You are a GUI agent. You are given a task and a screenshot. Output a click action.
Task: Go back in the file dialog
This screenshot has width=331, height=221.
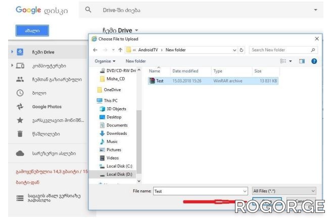point(95,50)
